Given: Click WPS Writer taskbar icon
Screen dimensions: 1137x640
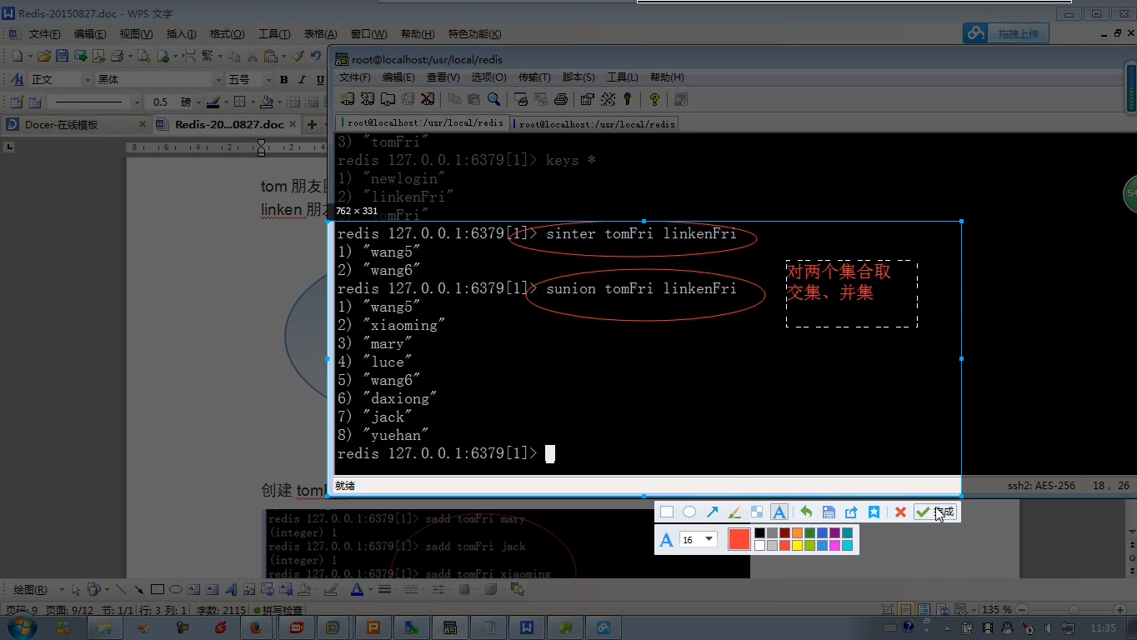Looking at the screenshot, I should (x=527, y=627).
